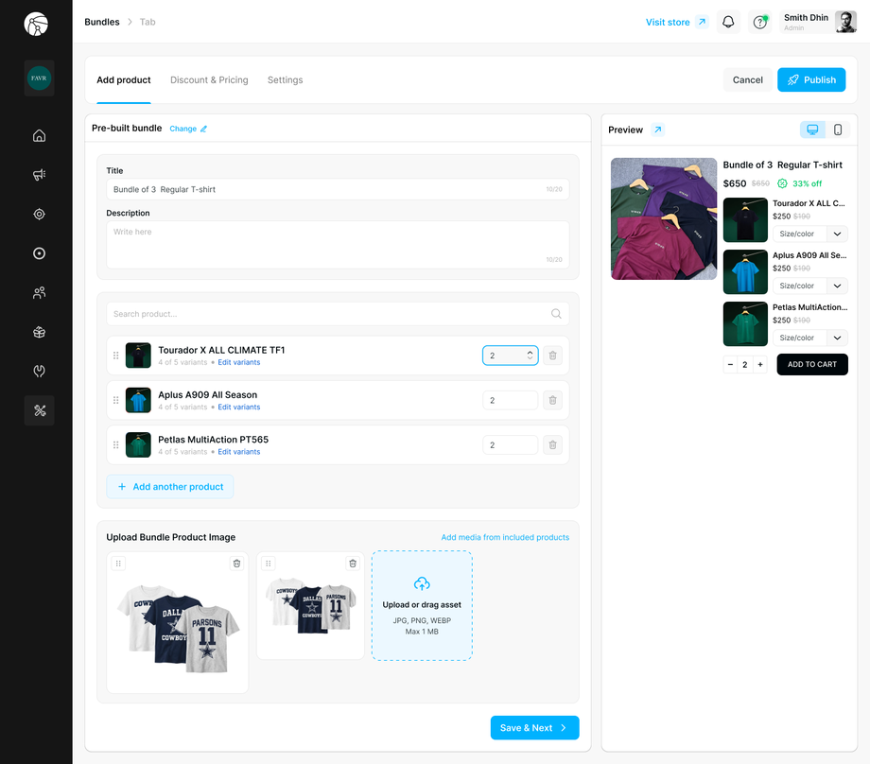Select the megaphone marketing icon in sidebar
This screenshot has height=764, width=870.
[39, 174]
